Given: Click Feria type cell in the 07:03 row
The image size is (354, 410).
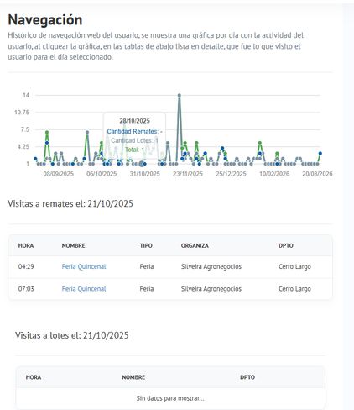Looking at the screenshot, I should pos(147,289).
